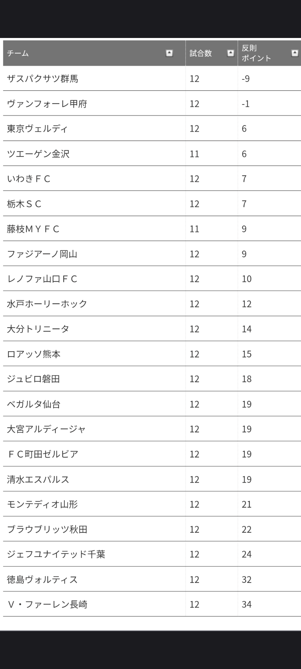Screen dimensions: 301x669
Task: Select the ザスパクサツ群馬 row
Action: coord(152,78)
